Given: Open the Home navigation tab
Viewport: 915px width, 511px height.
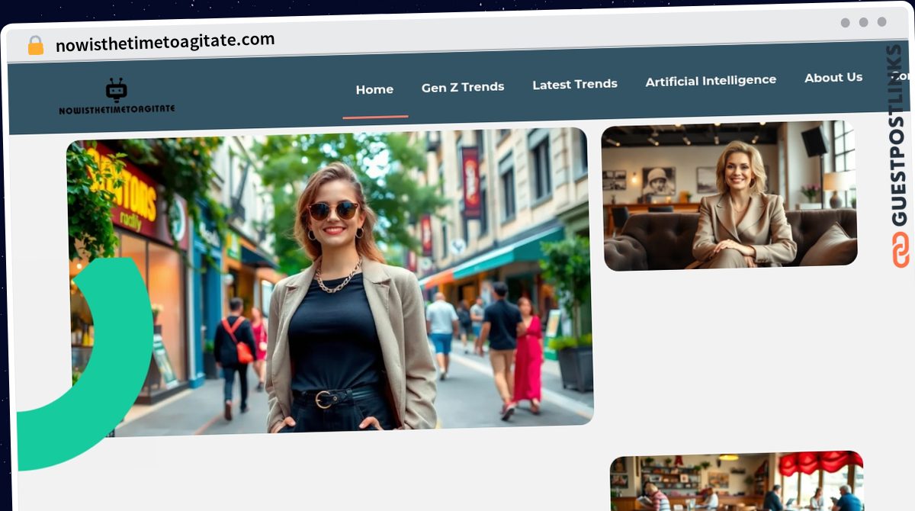Looking at the screenshot, I should pyautogui.click(x=374, y=89).
